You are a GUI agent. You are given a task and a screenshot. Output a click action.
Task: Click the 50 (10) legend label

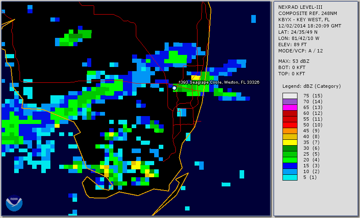[x=312, y=125]
